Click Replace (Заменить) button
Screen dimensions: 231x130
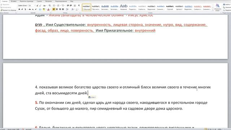pyautogui.click(x=227, y=7)
